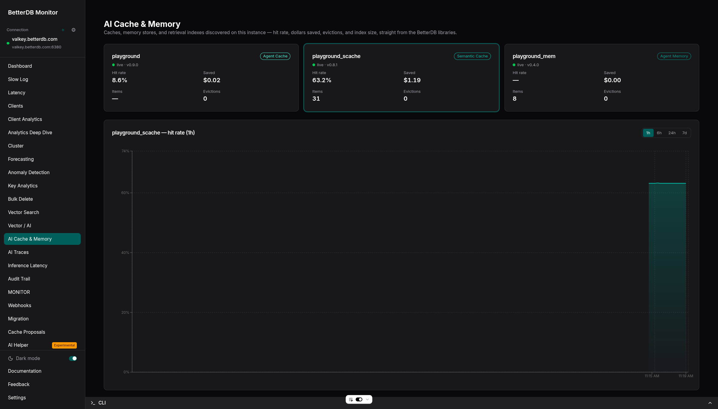Open the MONITOR page
This screenshot has width=718, height=409.
tap(42, 292)
